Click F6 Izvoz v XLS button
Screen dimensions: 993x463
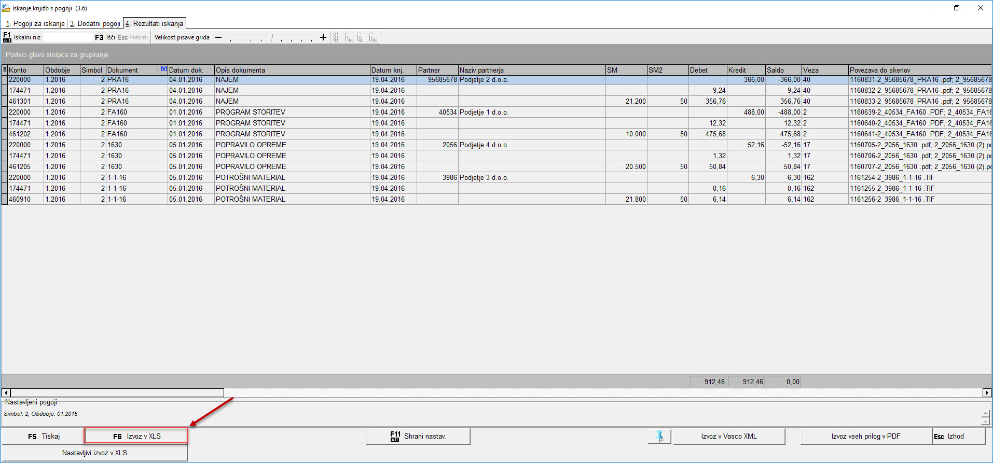136,436
